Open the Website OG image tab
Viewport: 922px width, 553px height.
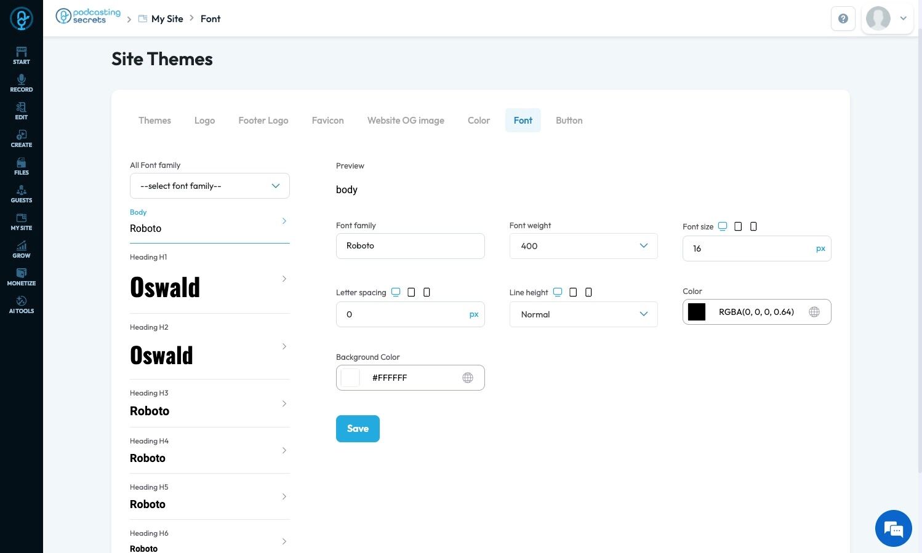pyautogui.click(x=406, y=121)
